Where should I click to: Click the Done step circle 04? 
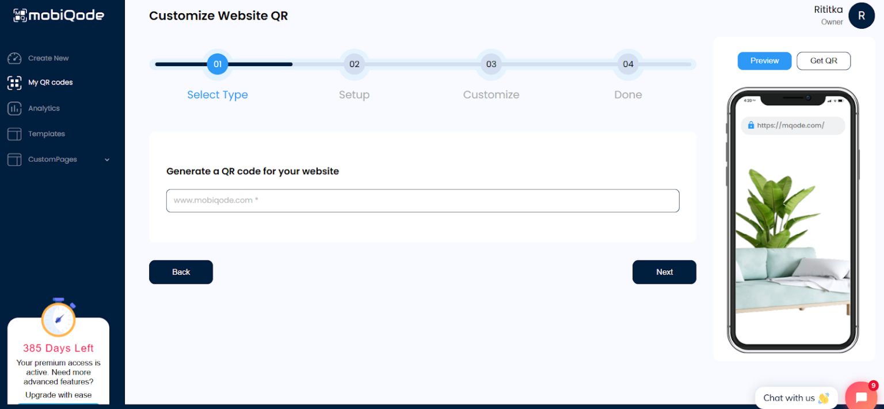click(628, 64)
